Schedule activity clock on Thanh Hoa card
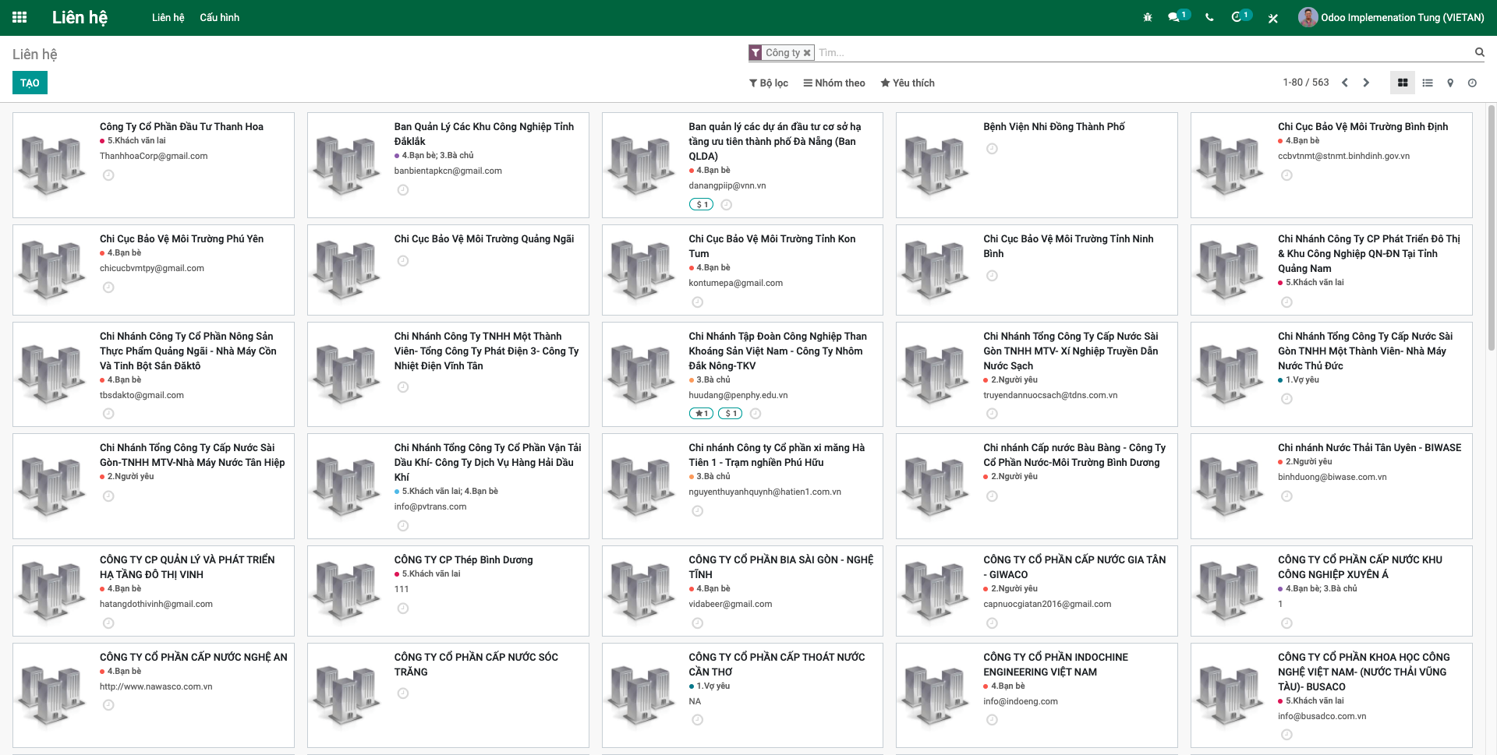Viewport: 1497px width, 755px height. tap(108, 175)
